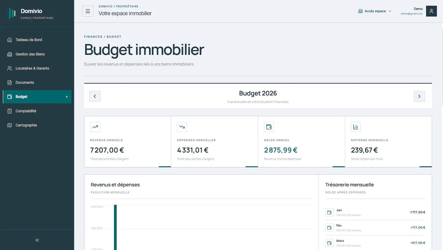This screenshot has width=443, height=250.
Task: Click the Locataires & Garants people icon
Action: [10, 68]
